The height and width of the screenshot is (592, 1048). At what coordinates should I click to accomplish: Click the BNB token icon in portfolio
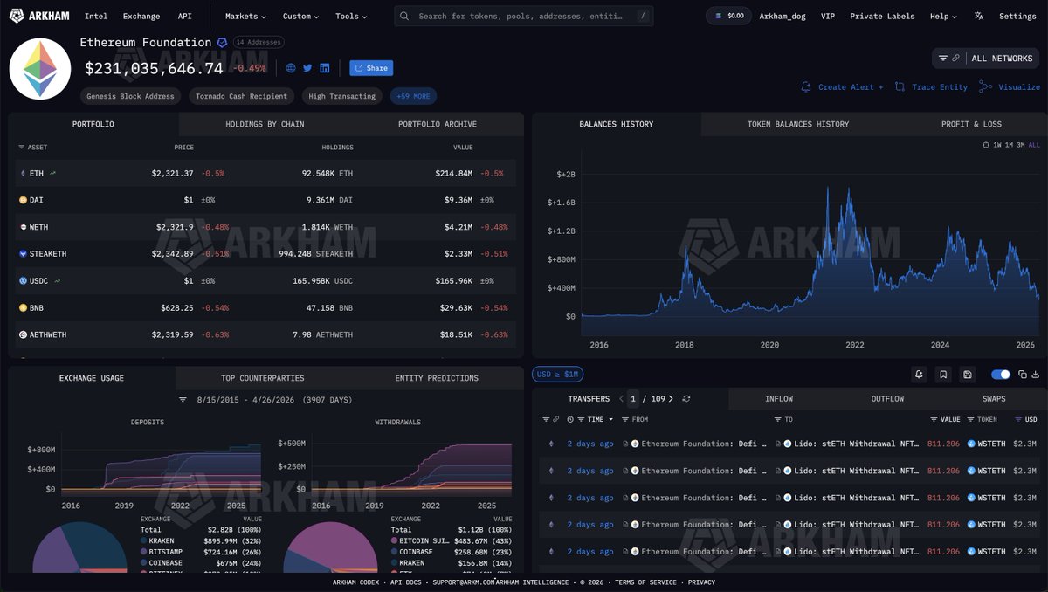pyautogui.click(x=23, y=308)
